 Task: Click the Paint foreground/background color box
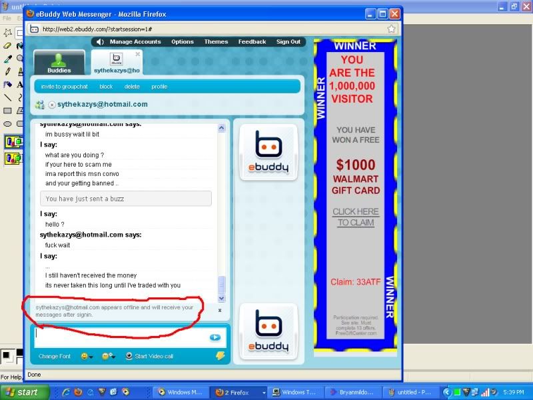tap(11, 357)
